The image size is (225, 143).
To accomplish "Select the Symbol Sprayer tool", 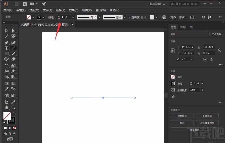I will pyautogui.click(x=7, y=95).
